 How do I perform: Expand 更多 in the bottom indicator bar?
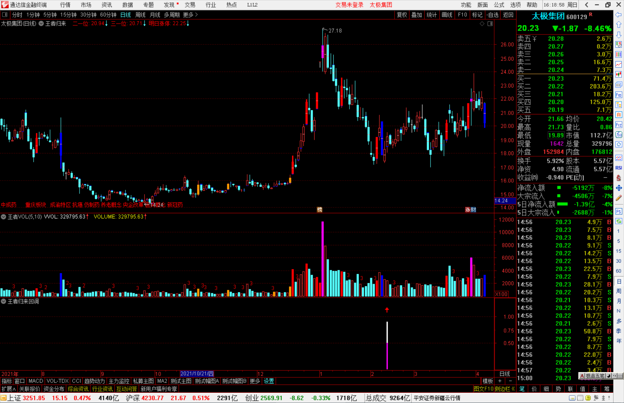pos(255,381)
